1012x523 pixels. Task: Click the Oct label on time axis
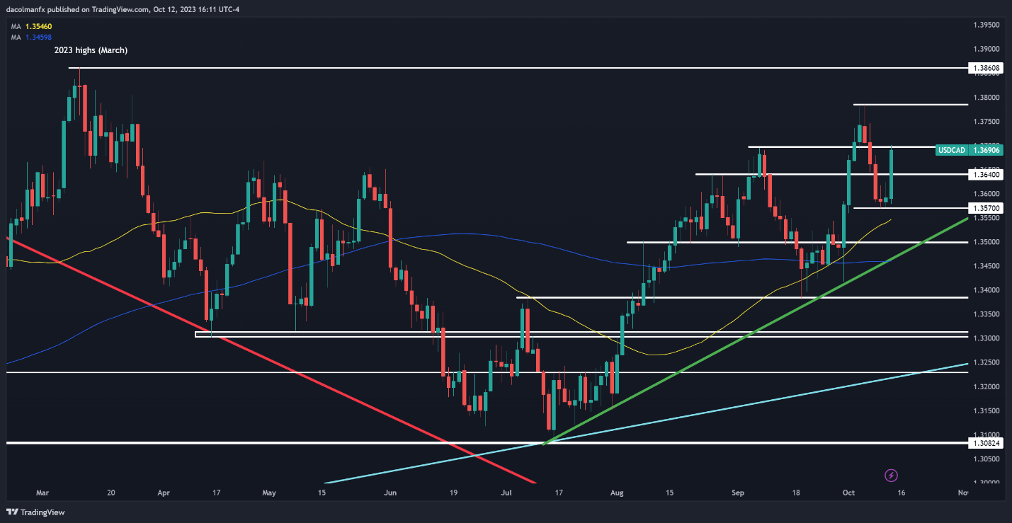click(848, 493)
